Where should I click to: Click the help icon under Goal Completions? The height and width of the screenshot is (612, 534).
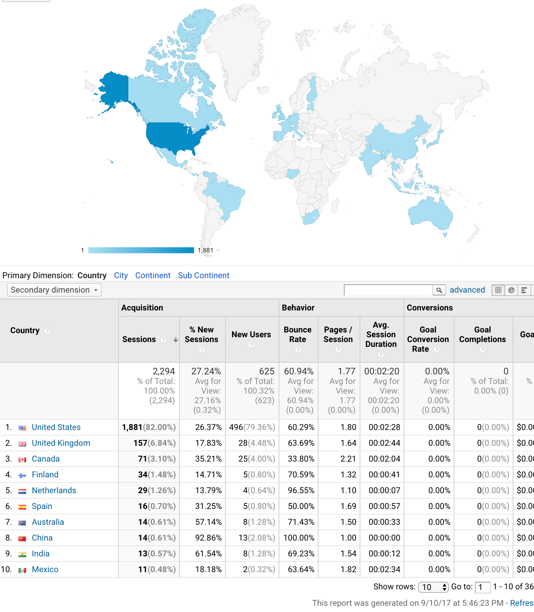[483, 350]
